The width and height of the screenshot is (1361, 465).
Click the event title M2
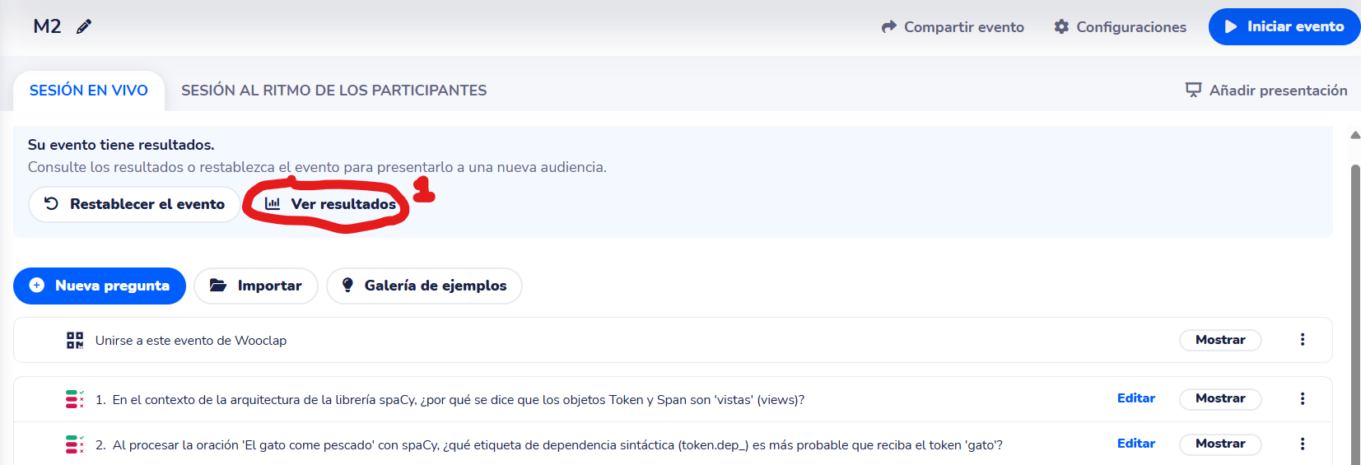(x=47, y=26)
